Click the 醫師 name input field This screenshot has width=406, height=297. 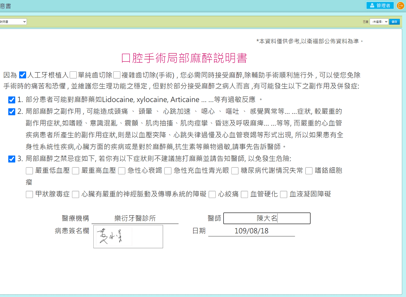pyautogui.click(x=267, y=218)
